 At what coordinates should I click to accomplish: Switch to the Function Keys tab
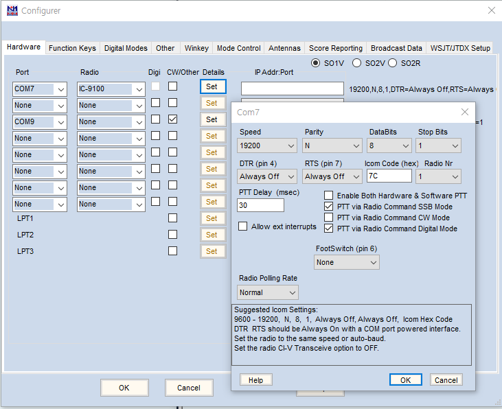[72, 48]
